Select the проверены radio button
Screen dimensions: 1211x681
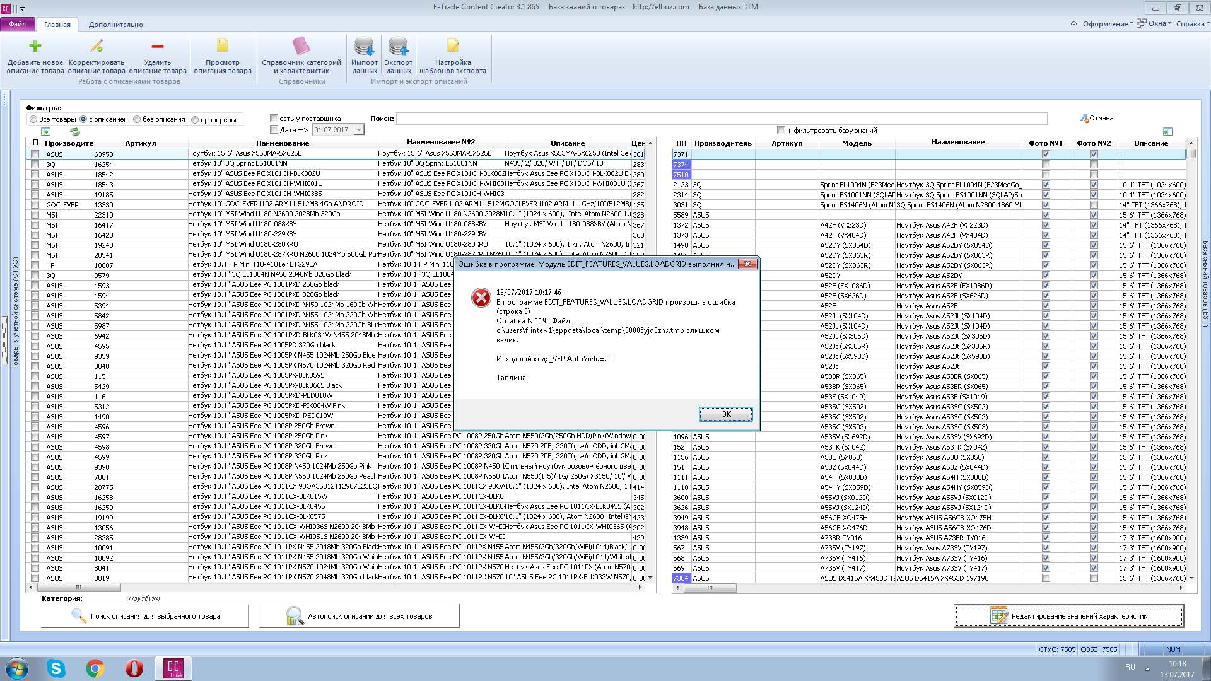point(195,120)
